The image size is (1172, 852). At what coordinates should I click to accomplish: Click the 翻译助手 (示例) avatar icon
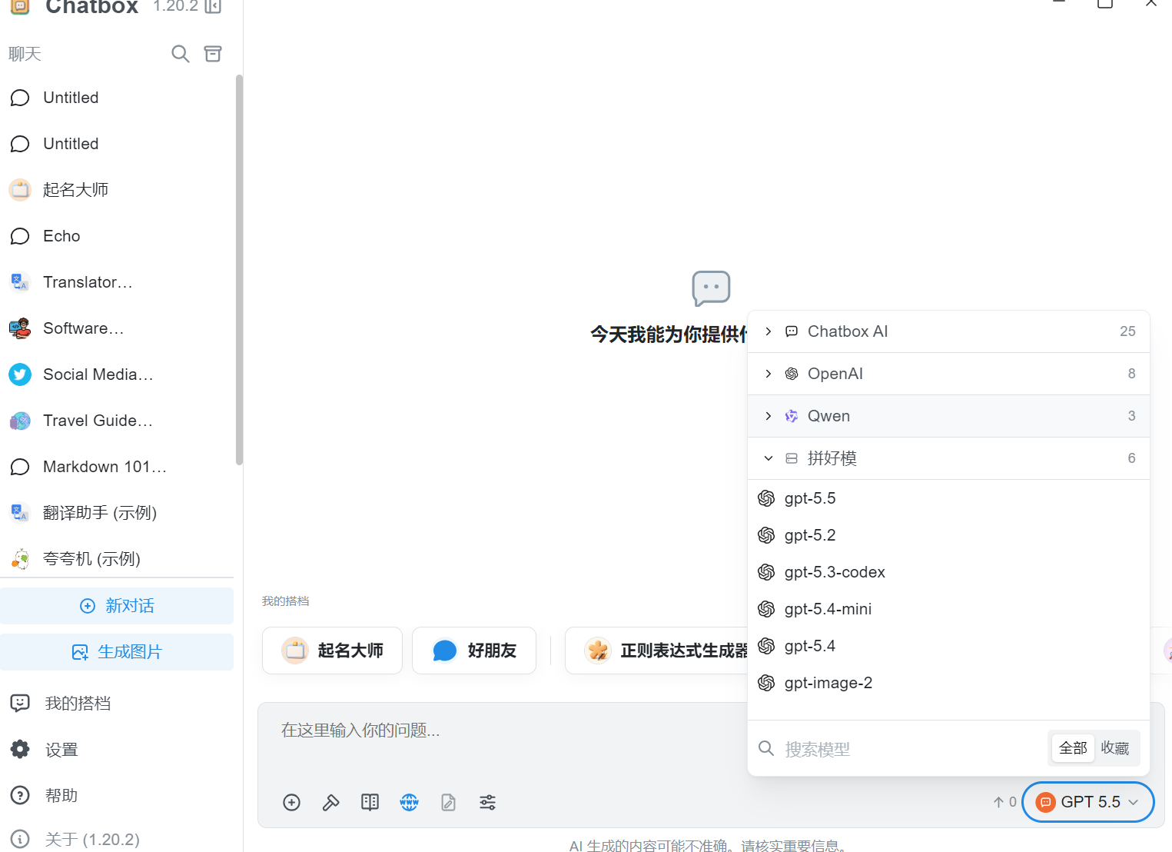(x=20, y=513)
